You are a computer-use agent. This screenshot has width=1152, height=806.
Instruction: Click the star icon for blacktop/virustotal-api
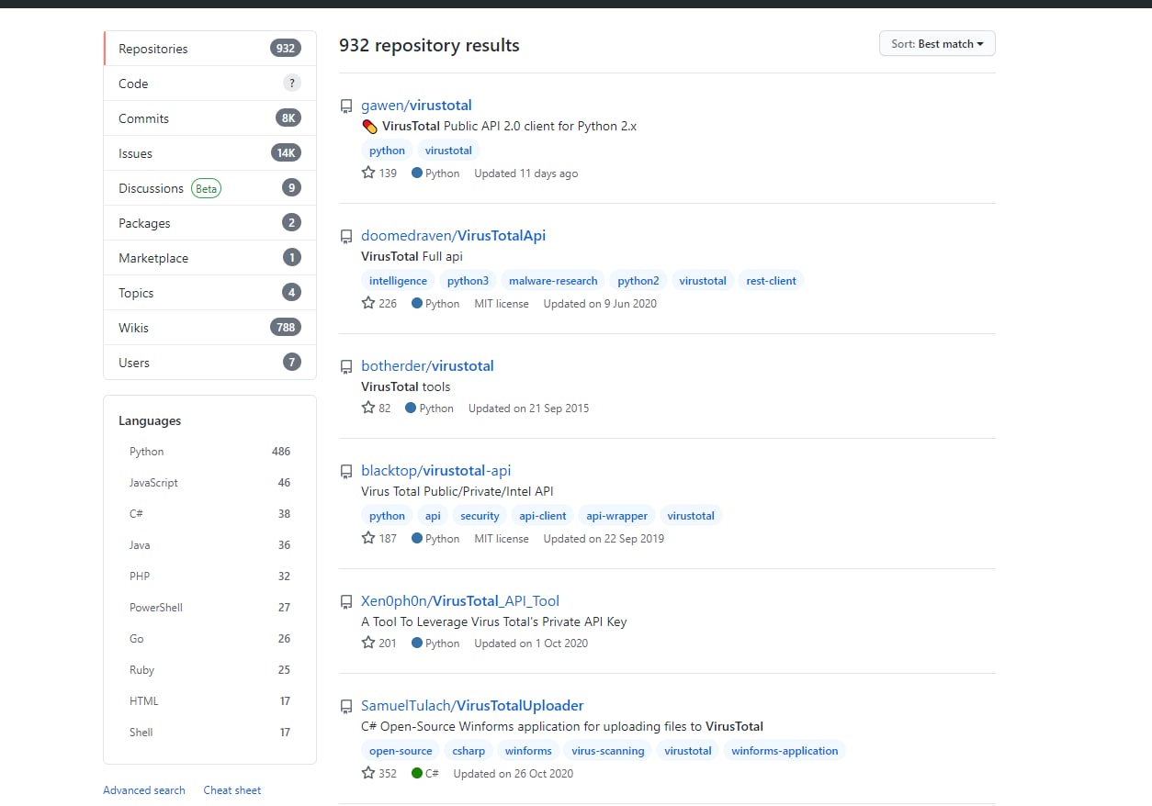pos(368,538)
